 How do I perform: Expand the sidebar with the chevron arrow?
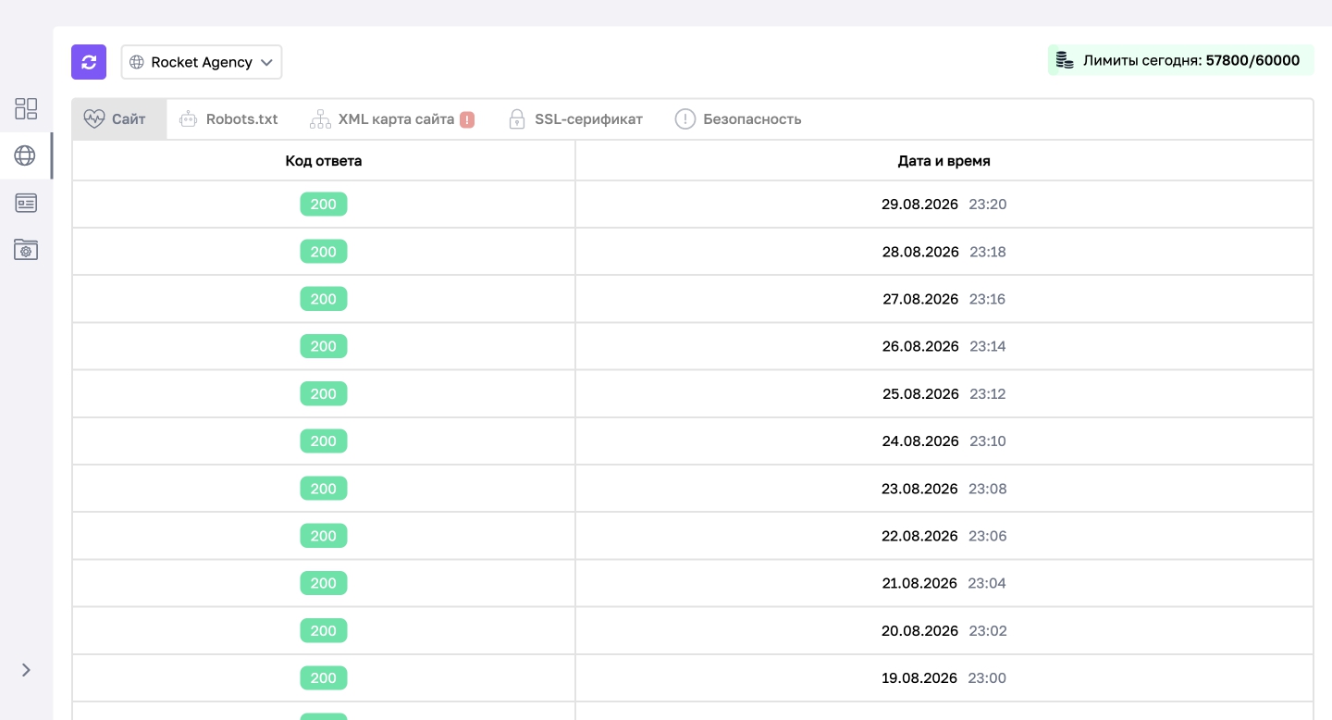click(26, 670)
